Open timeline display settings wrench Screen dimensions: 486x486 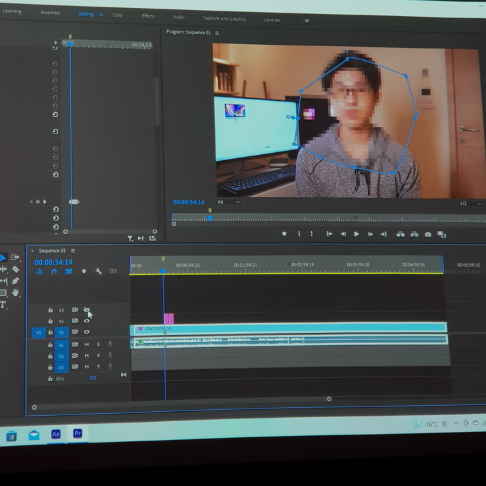pos(98,272)
